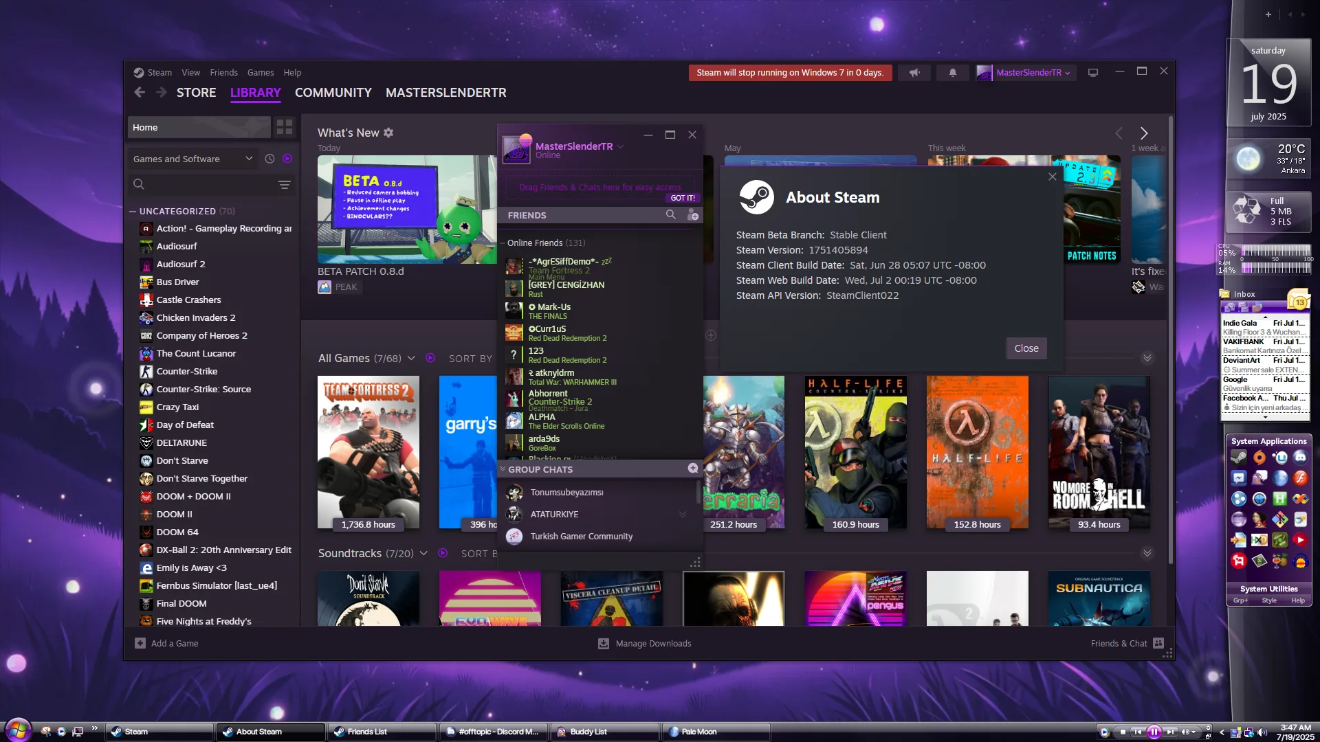Image resolution: width=1320 pixels, height=742 pixels.
Task: Collapse Soundtracks shelf double-chevron
Action: [1147, 553]
